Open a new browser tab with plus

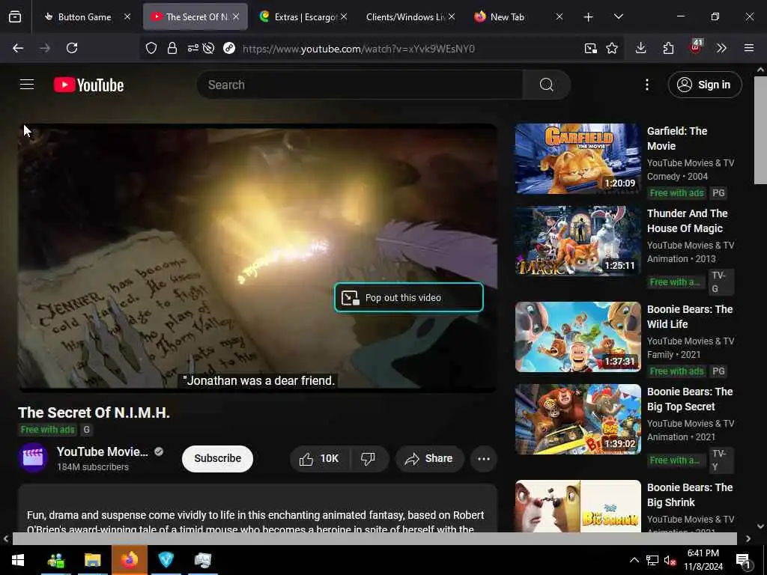pos(588,17)
